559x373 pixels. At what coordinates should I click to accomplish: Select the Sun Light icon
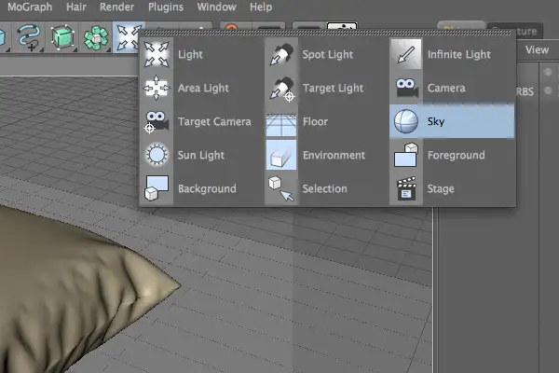point(157,155)
